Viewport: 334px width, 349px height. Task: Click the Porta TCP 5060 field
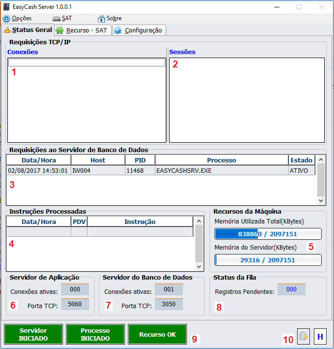75,305
